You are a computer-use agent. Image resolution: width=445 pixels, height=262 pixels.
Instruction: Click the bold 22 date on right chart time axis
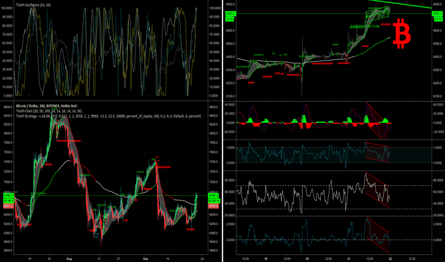(x=390, y=259)
